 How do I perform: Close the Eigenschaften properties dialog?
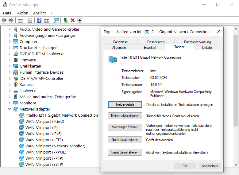(x=219, y=31)
